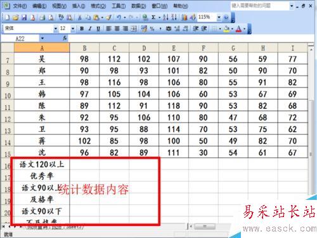Run the spelling check tool
The image size is (317, 238).
[61, 17]
